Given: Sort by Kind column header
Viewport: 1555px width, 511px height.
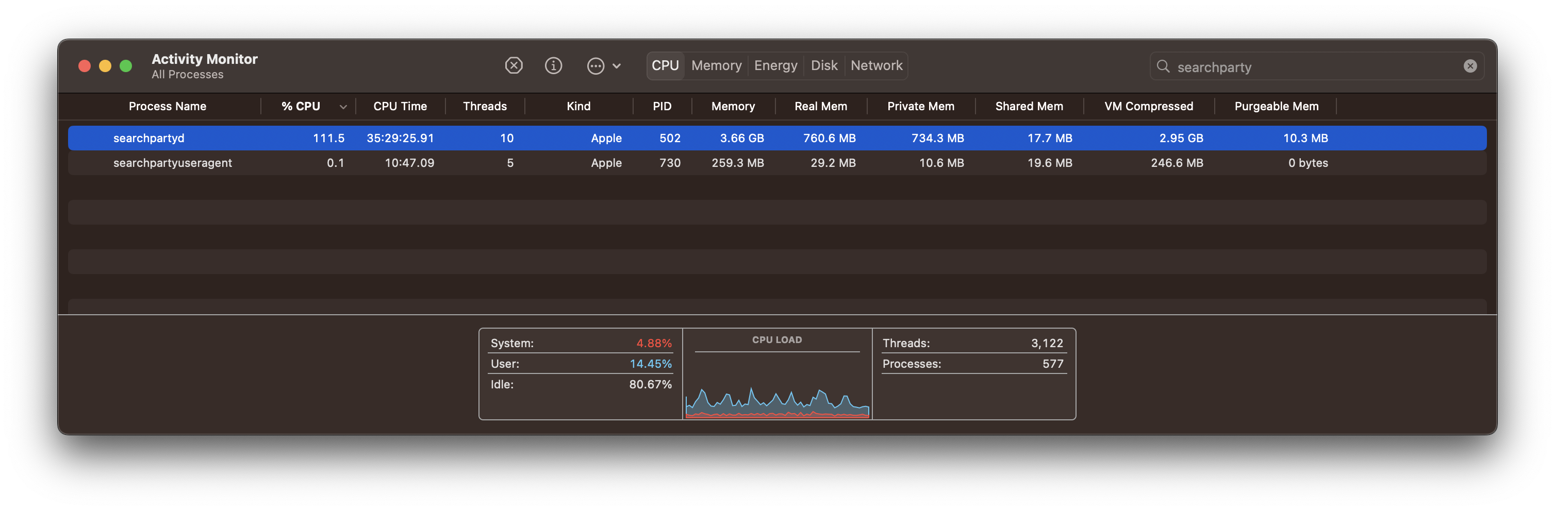Looking at the screenshot, I should click(577, 106).
